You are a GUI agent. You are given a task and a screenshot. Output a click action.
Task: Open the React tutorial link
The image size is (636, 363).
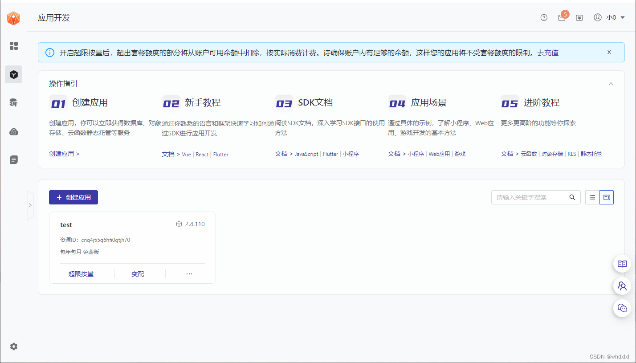click(202, 155)
